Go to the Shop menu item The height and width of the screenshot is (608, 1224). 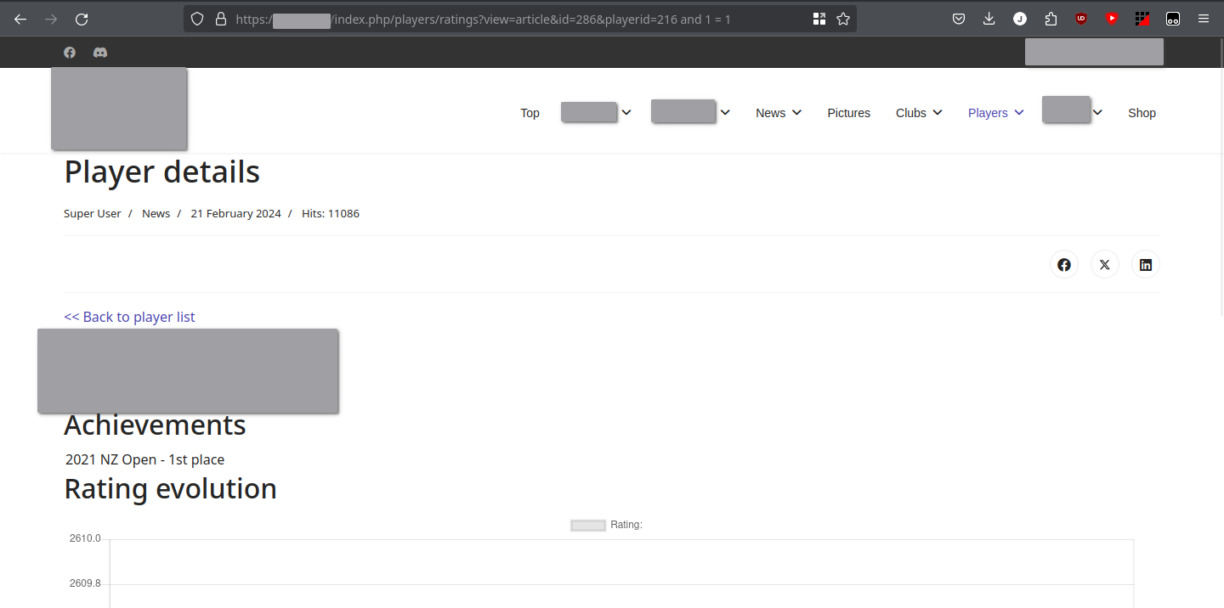click(x=1142, y=113)
